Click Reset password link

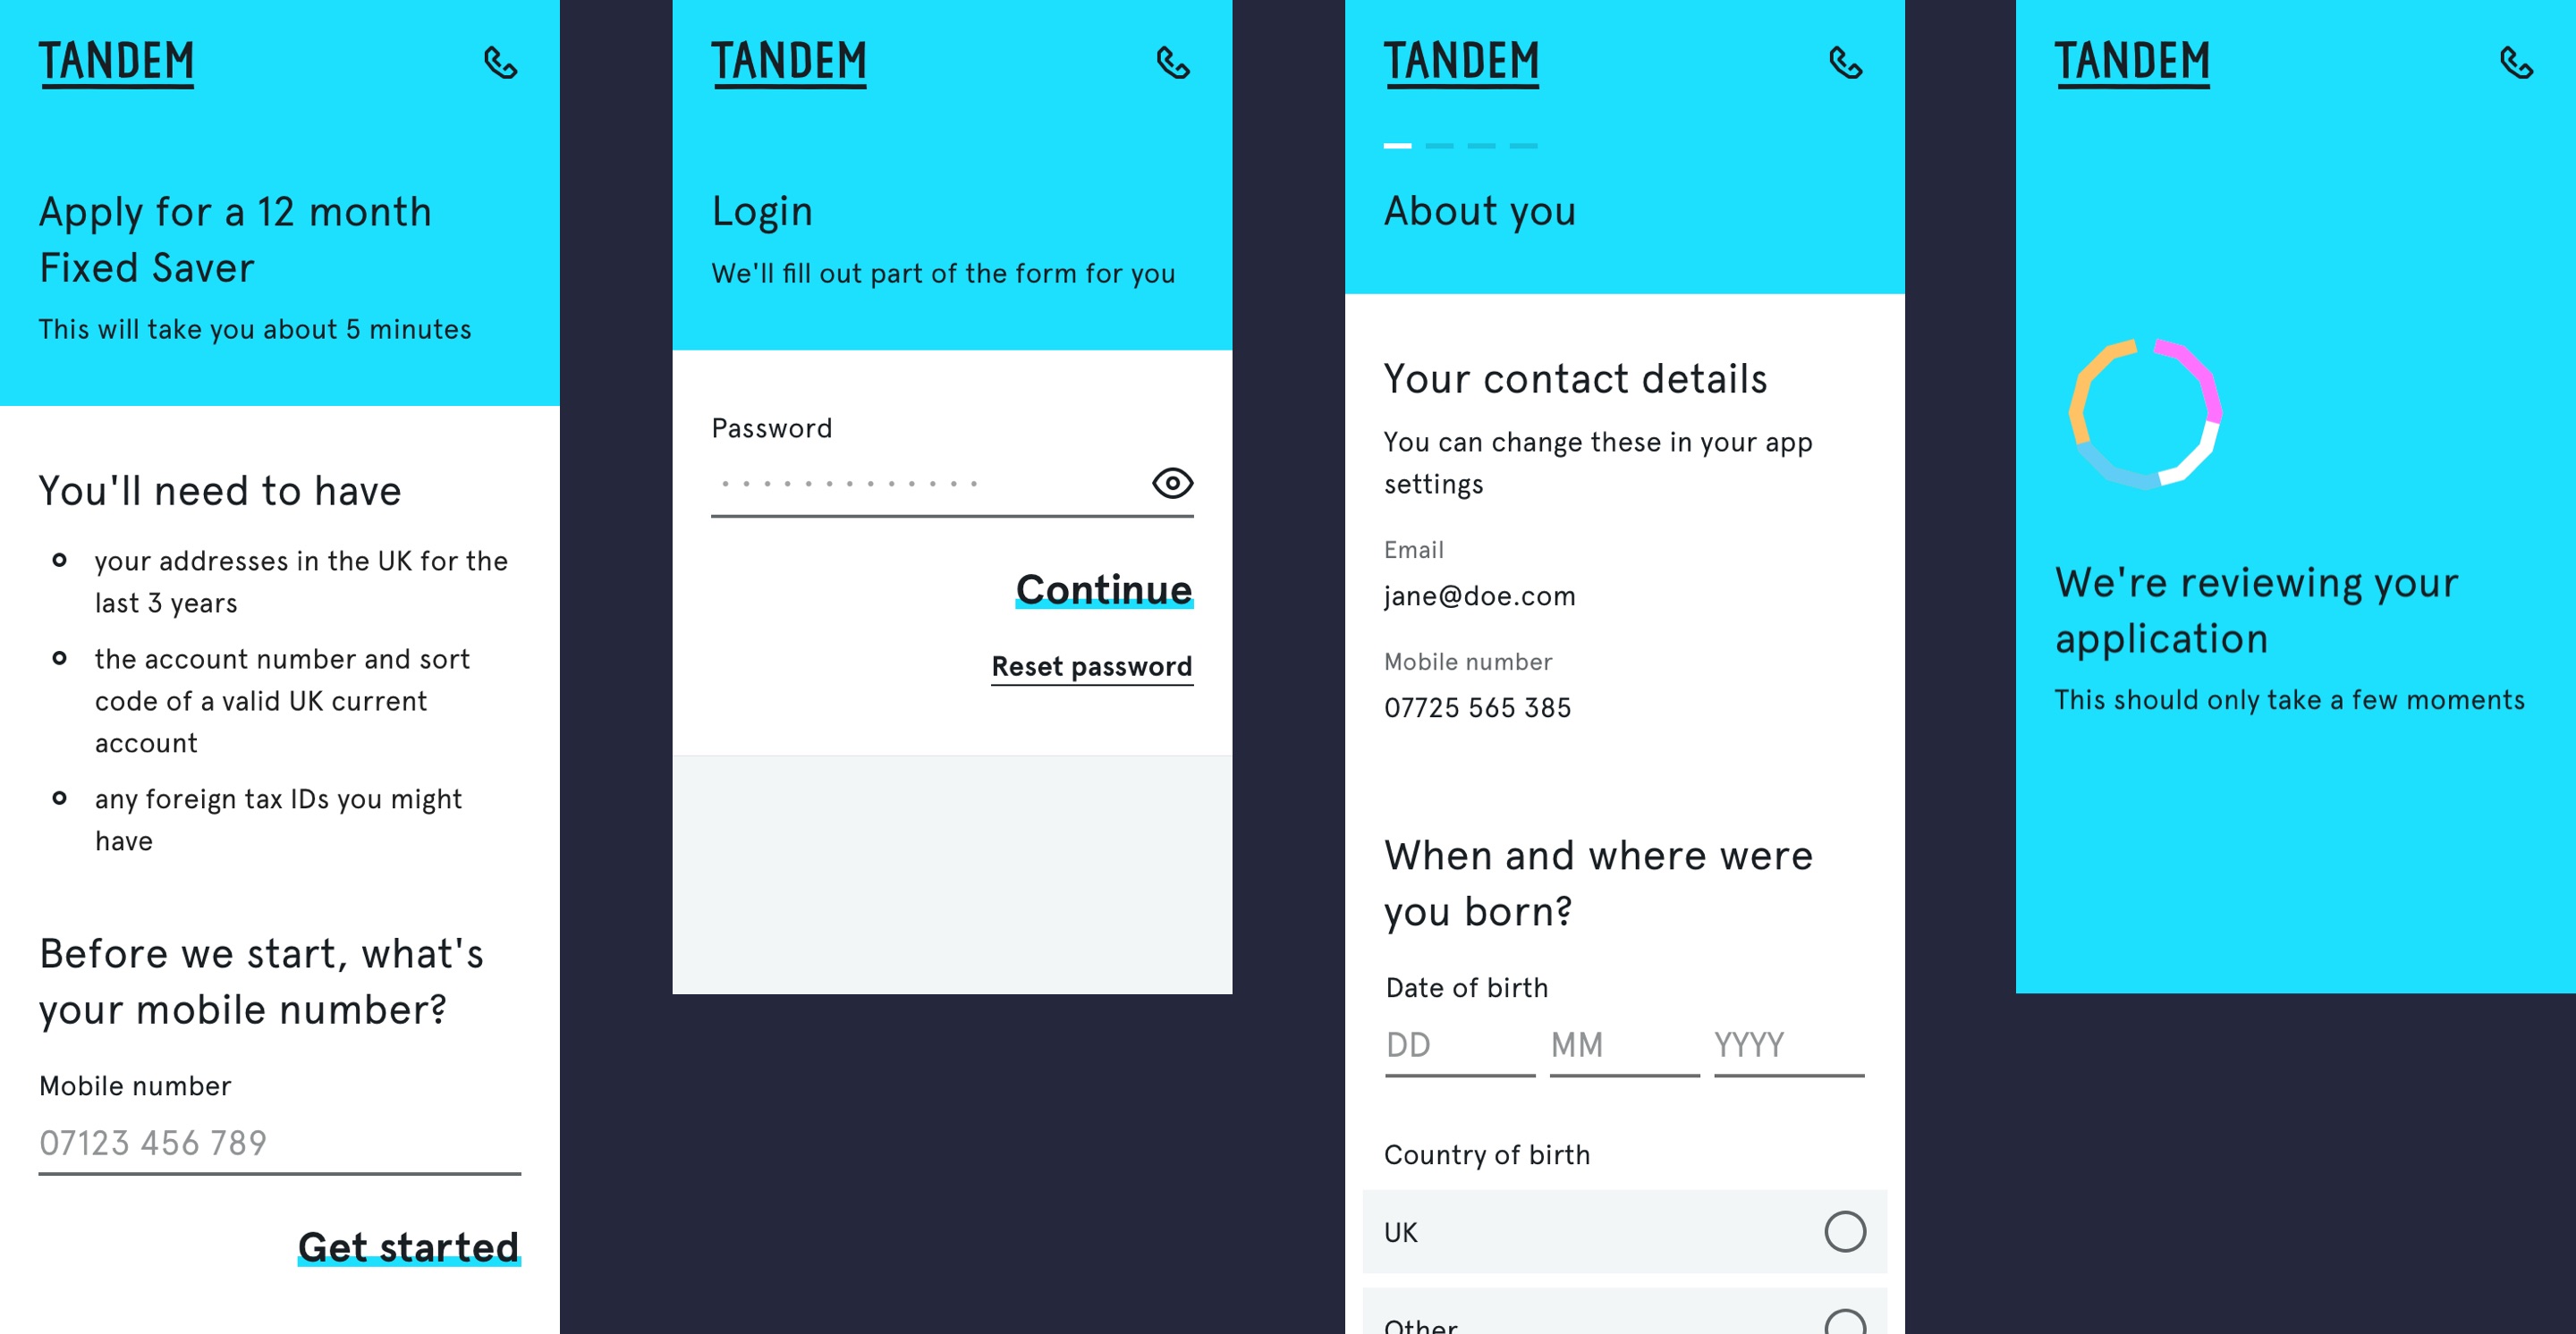tap(1089, 663)
